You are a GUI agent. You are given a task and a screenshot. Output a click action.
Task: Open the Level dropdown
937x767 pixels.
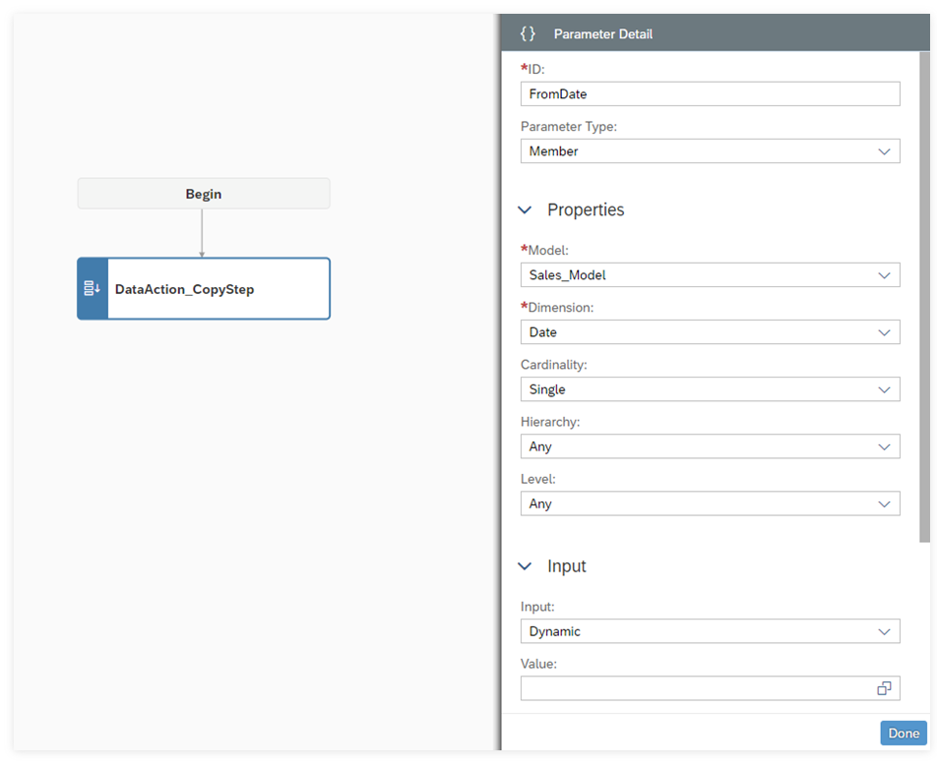(x=710, y=503)
